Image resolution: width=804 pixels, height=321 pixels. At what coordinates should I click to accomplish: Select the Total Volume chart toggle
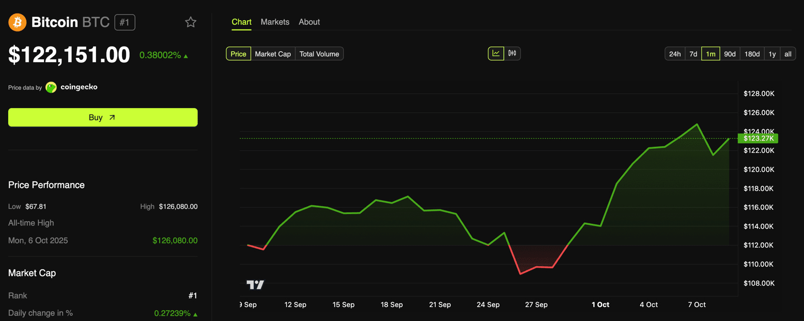point(319,54)
